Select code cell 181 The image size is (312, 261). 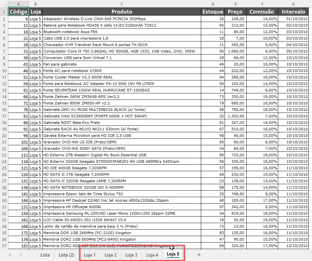pos(19,246)
